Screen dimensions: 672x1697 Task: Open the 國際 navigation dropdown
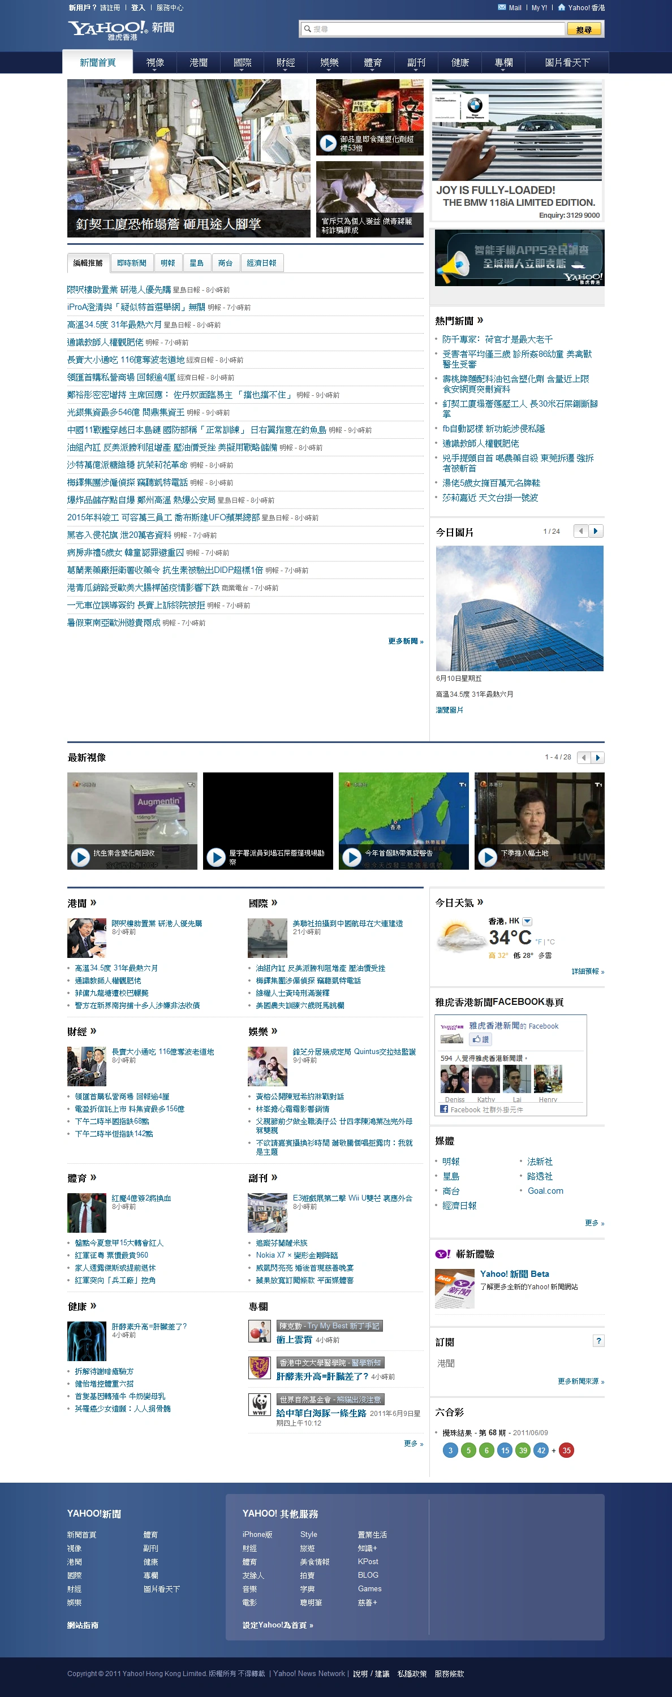pos(243,63)
